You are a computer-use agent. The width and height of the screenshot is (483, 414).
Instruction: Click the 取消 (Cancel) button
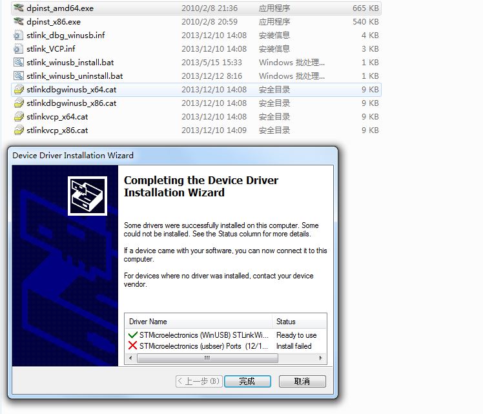[x=302, y=381]
